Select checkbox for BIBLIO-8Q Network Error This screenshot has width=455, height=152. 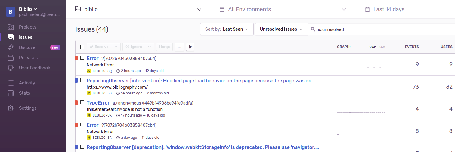[x=82, y=58]
